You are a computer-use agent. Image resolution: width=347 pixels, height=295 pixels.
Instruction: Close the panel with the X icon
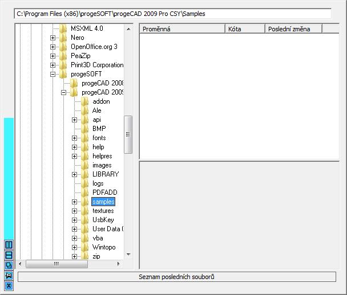pyautogui.click(x=9, y=286)
